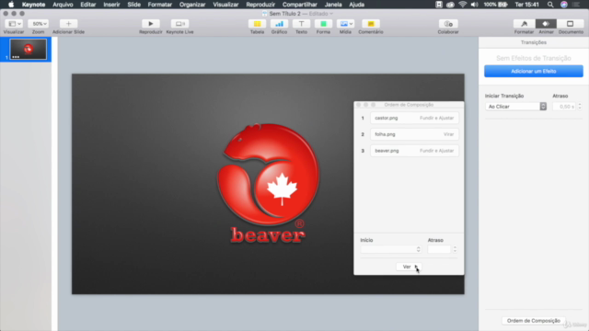Select folha.png build row
This screenshot has height=331, width=589.
pyautogui.click(x=414, y=134)
